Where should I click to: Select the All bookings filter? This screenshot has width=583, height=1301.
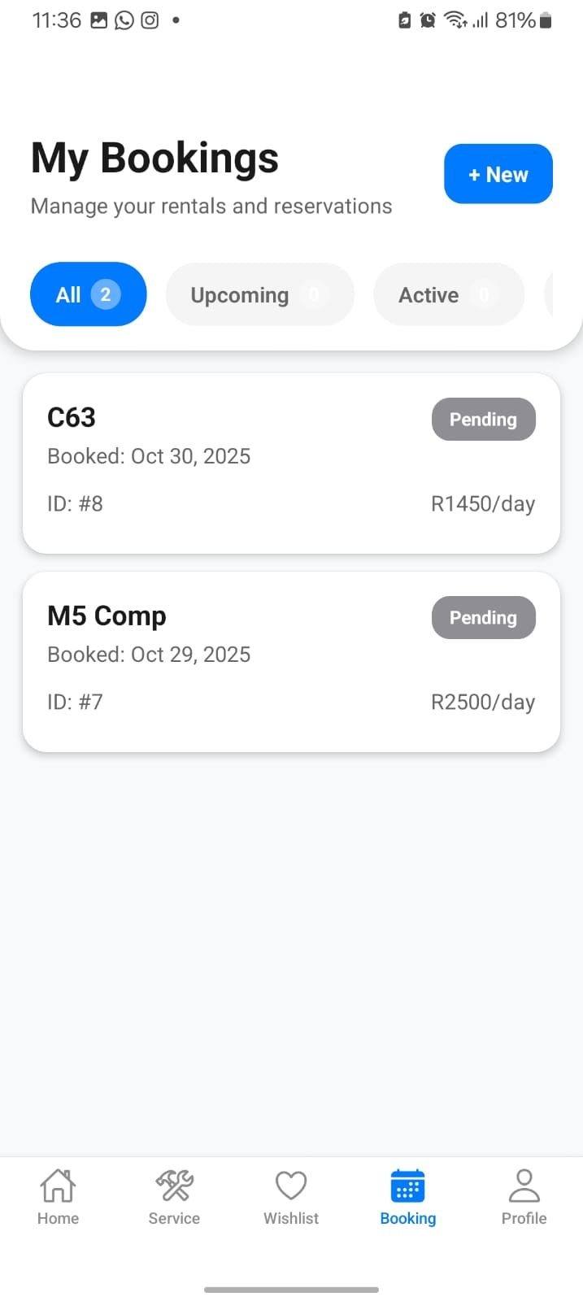pos(88,294)
